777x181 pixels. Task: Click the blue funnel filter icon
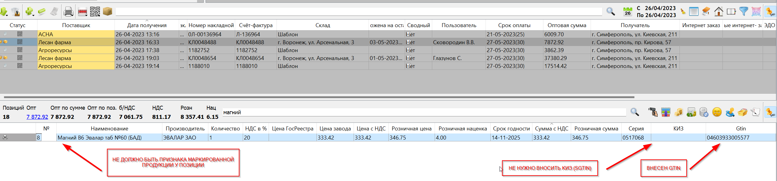pos(743,12)
